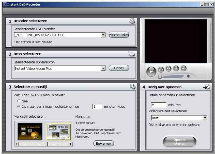
Task: Click the Bewerken button
Action: [x=103, y=143]
